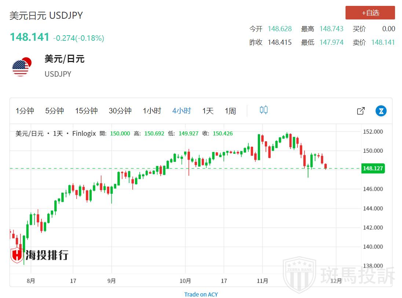
Task: Choose the 15分钟 interval
Action: 86,111
